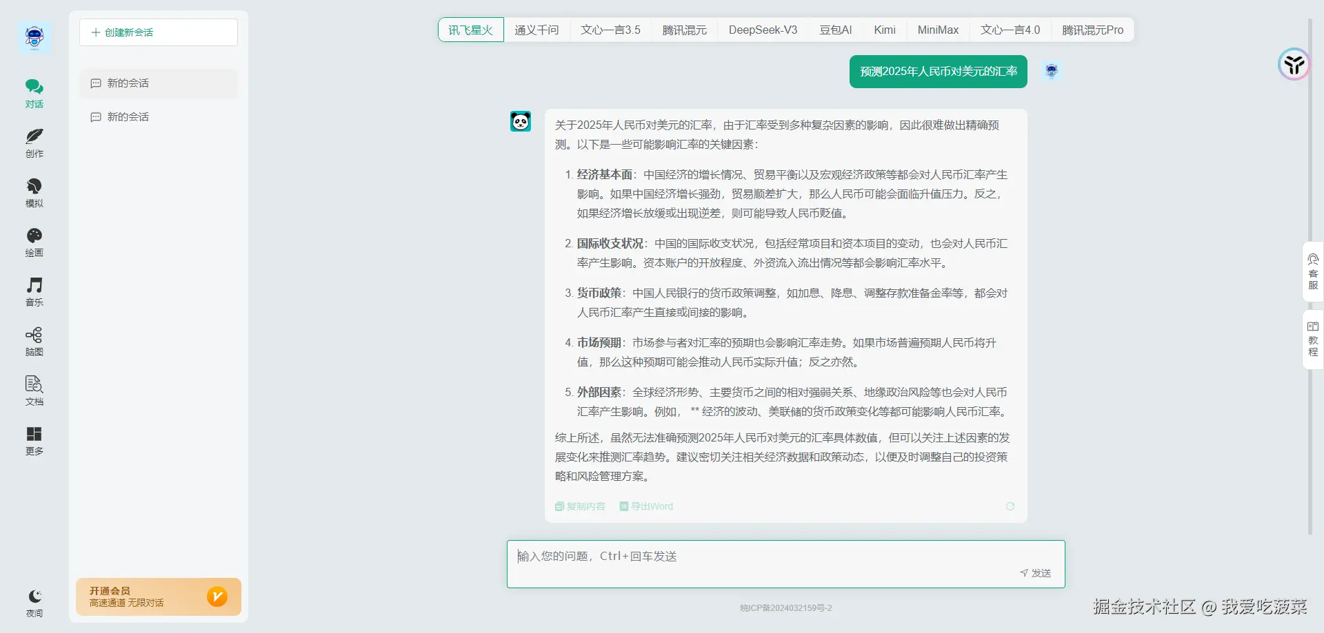Switch to the DeepSeek-V3 model tab

(763, 30)
